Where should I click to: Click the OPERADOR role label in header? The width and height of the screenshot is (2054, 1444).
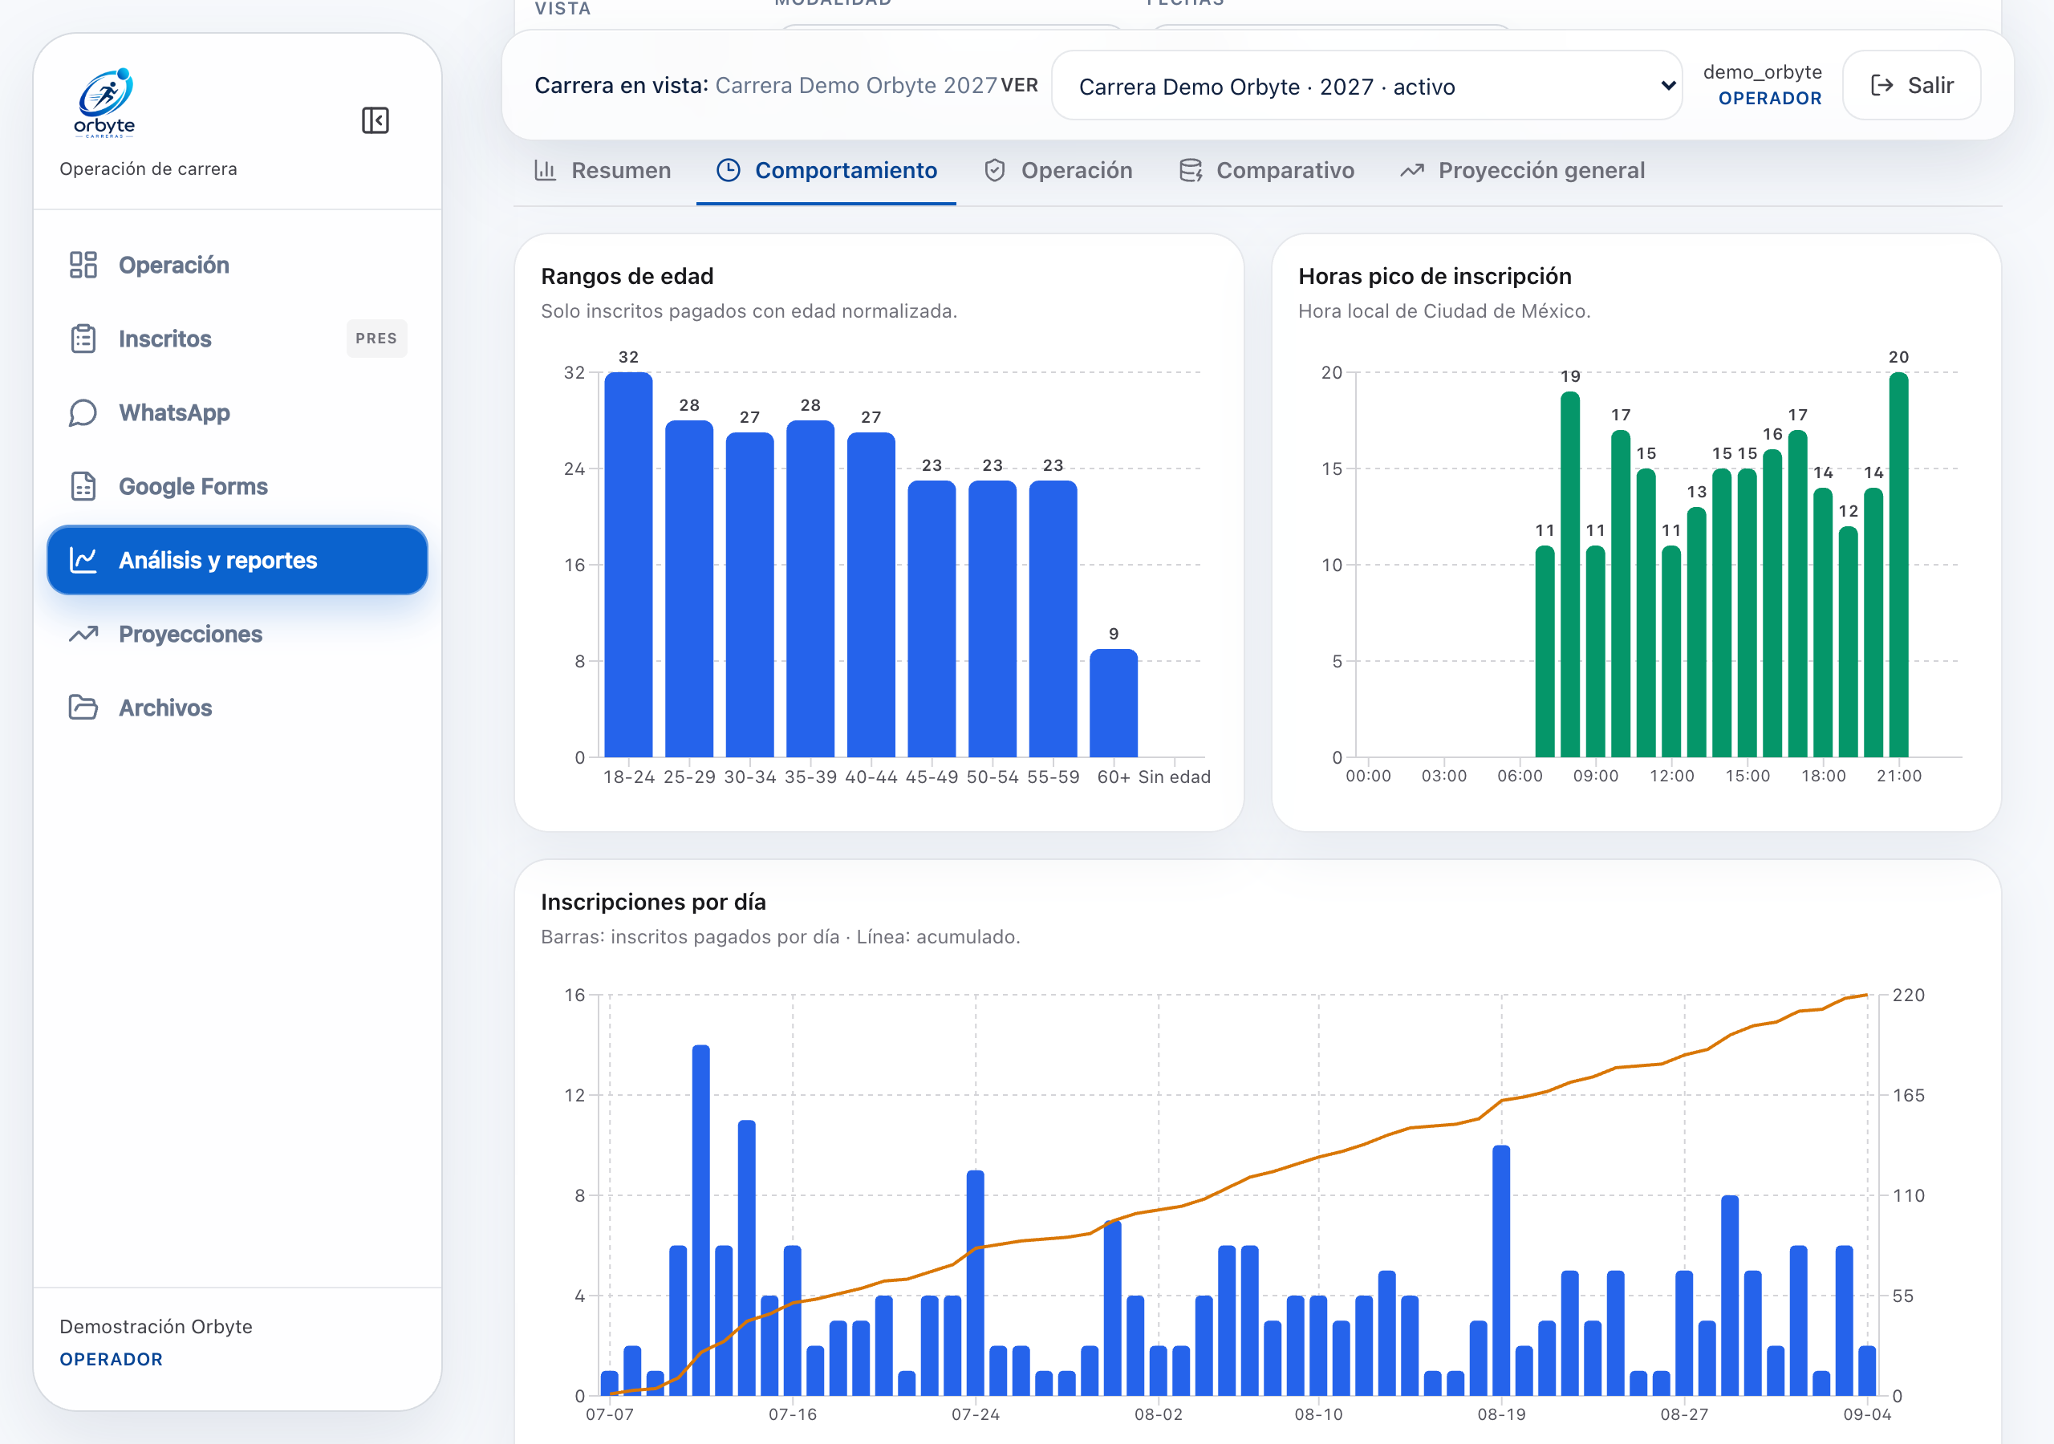(x=1769, y=99)
